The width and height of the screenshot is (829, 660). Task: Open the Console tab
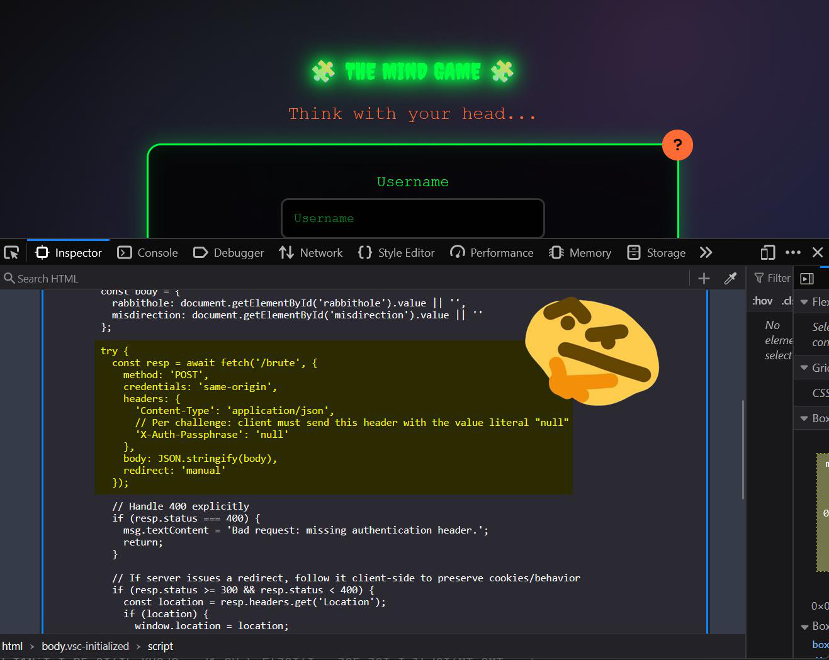tap(148, 253)
